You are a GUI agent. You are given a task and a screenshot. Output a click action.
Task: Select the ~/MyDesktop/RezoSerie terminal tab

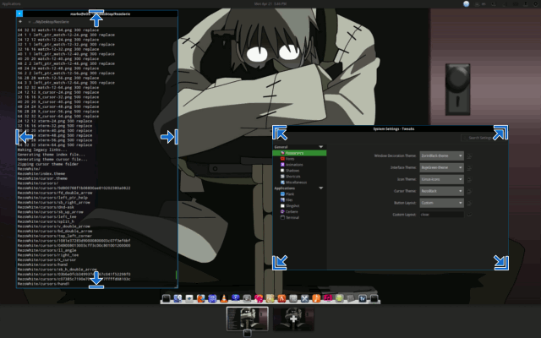pyautogui.click(x=50, y=22)
